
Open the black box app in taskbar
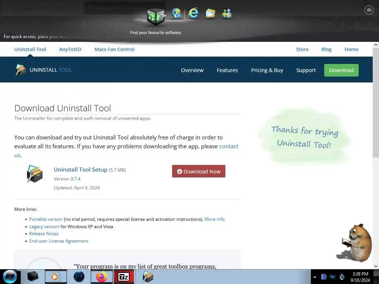[33, 277]
